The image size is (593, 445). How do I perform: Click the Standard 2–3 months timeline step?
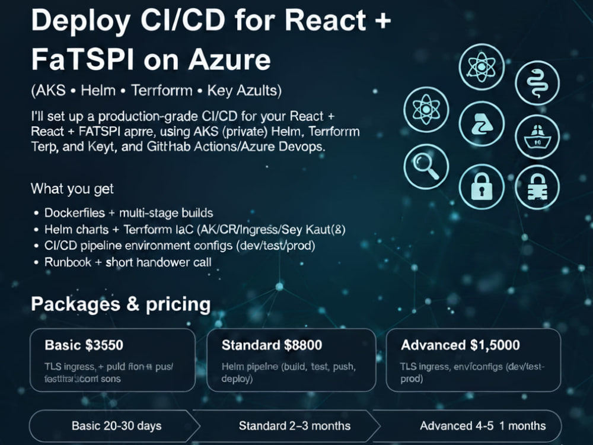288,425
